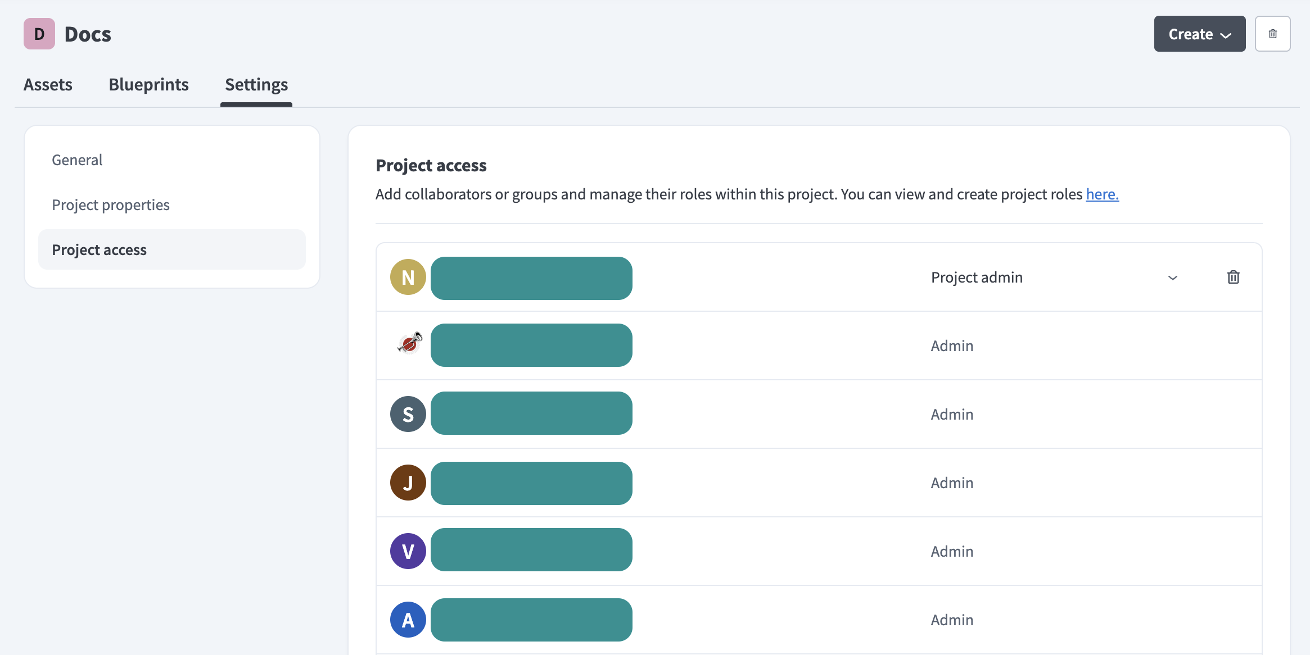Image resolution: width=1310 pixels, height=655 pixels.
Task: Click the redacted name next to J avatar
Action: tap(531, 483)
